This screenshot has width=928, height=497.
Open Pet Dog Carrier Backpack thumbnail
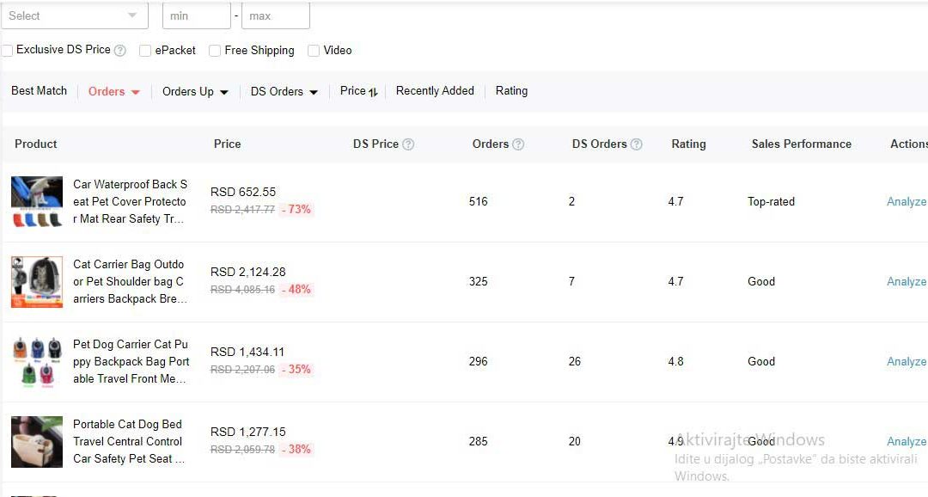(37, 362)
